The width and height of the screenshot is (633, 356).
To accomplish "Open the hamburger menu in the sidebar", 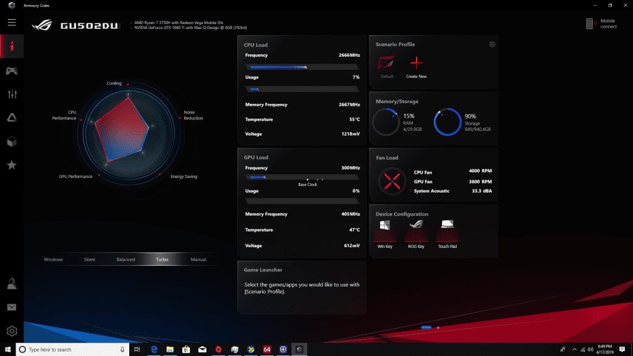I will pyautogui.click(x=12, y=23).
